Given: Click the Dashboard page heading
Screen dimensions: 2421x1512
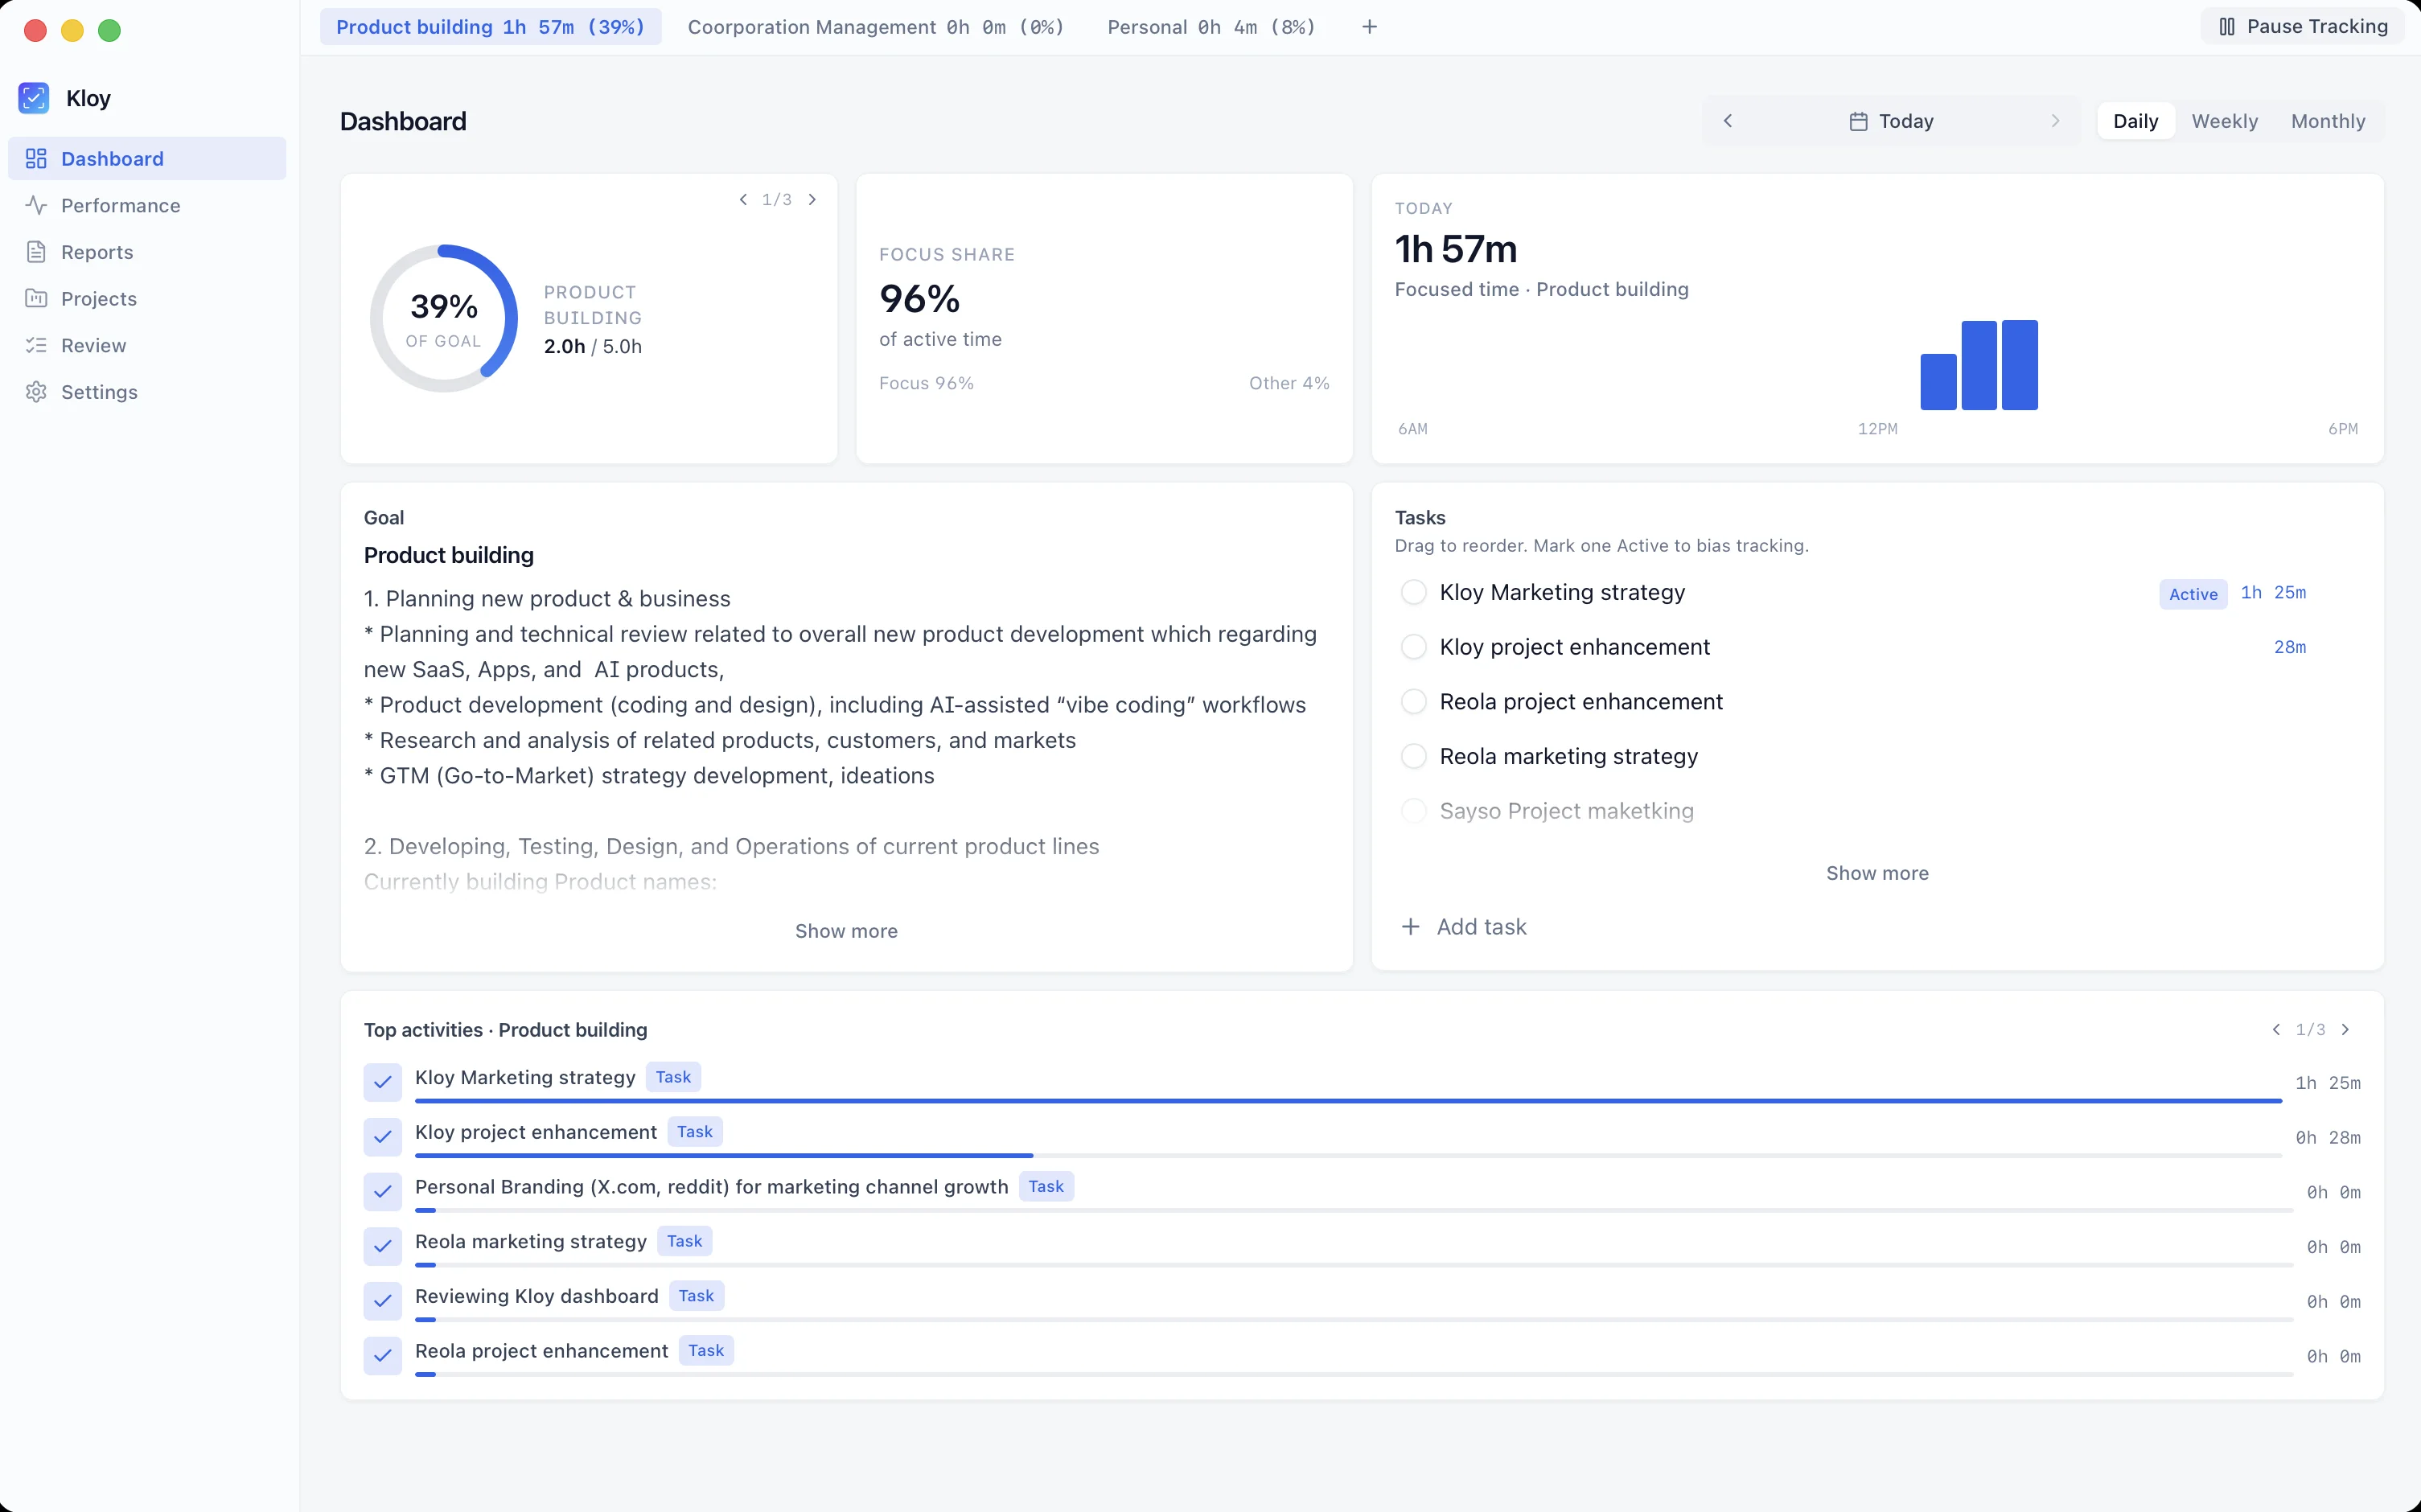Looking at the screenshot, I should pyautogui.click(x=403, y=121).
